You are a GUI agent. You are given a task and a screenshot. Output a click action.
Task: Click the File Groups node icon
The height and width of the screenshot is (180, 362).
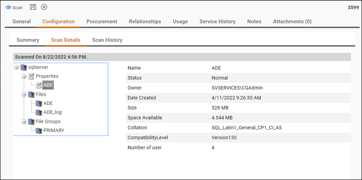click(x=31, y=121)
